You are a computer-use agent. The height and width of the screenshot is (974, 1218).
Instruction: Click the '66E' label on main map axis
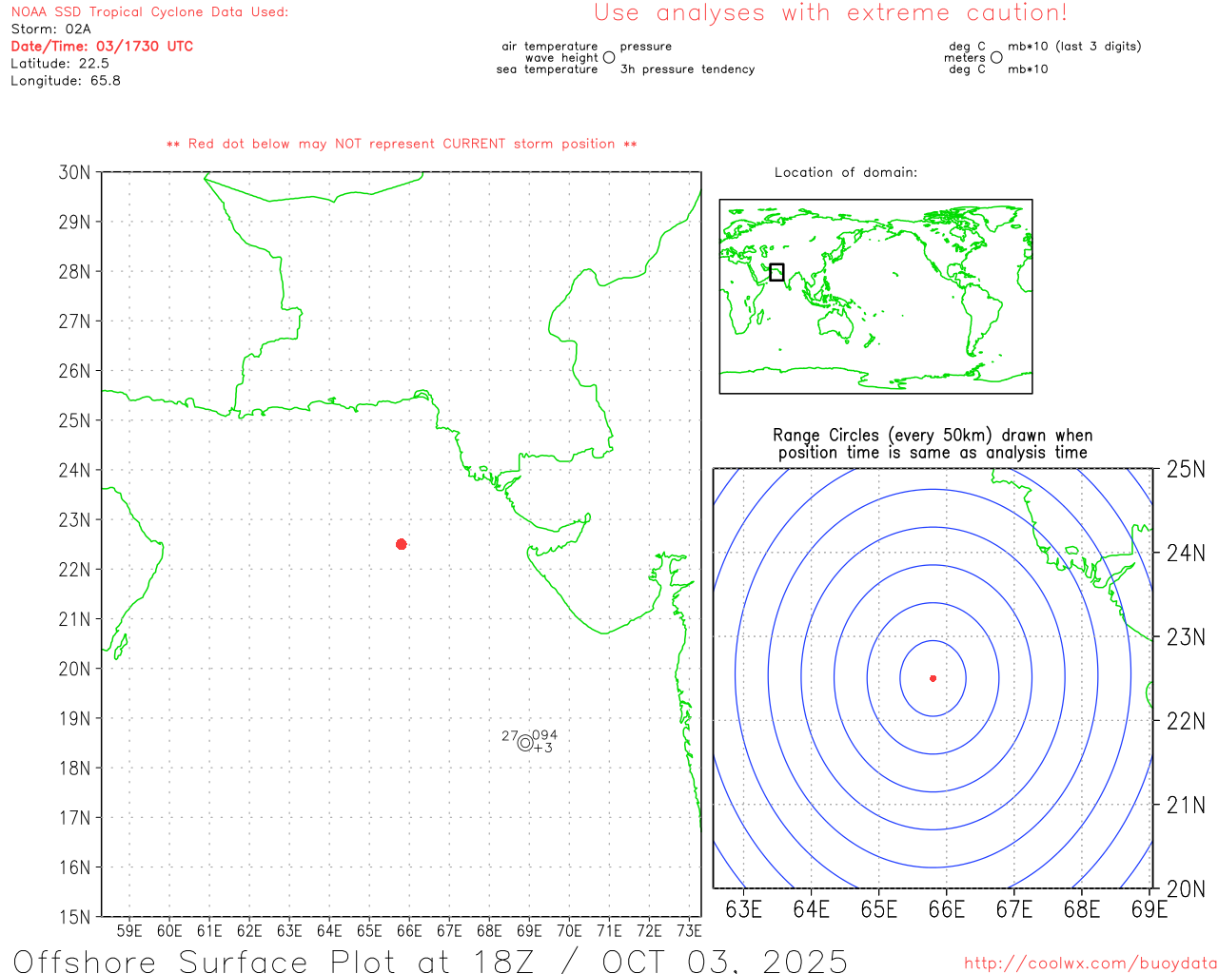pos(409,930)
